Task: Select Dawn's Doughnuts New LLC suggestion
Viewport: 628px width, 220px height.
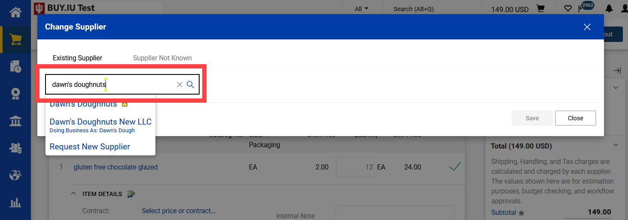Action: point(100,122)
